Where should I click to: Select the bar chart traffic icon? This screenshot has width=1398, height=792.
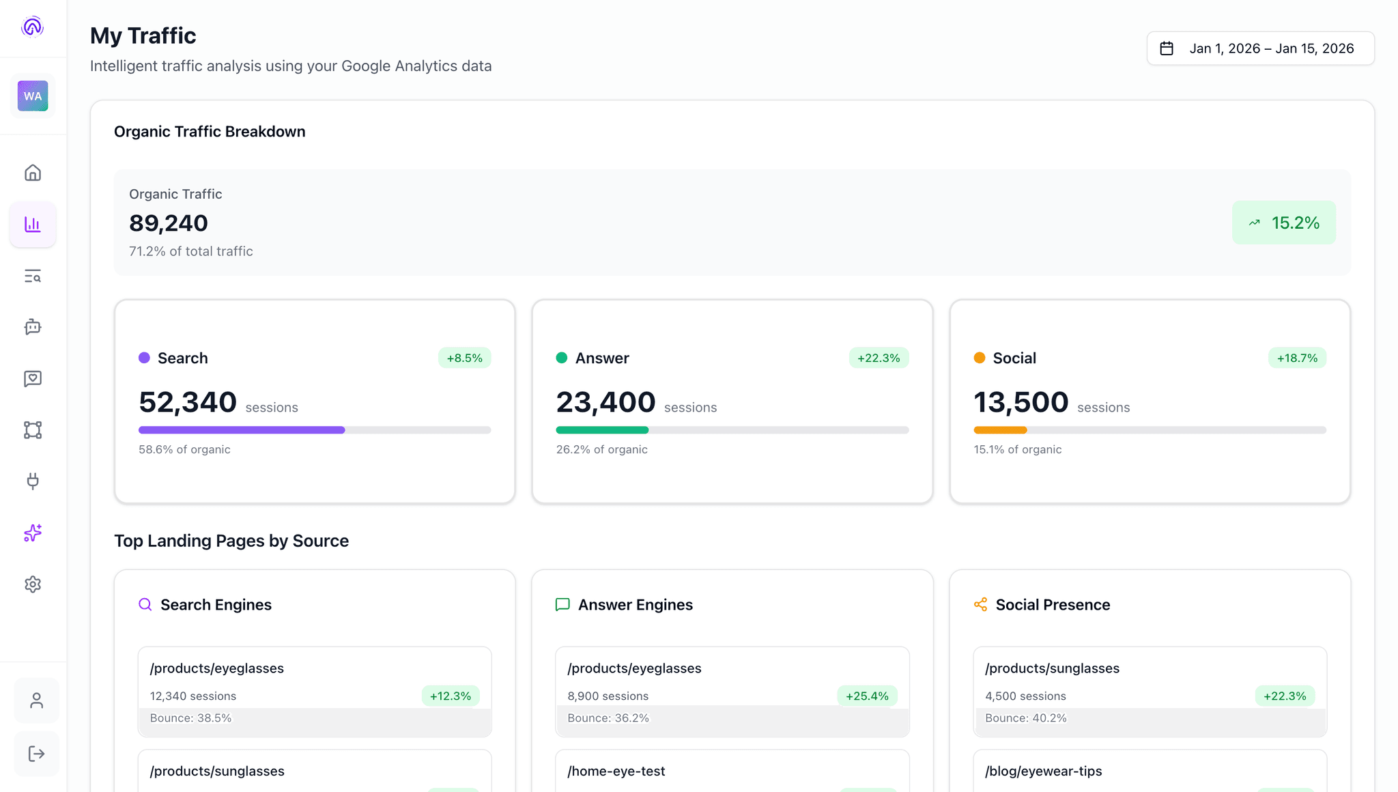click(x=33, y=224)
